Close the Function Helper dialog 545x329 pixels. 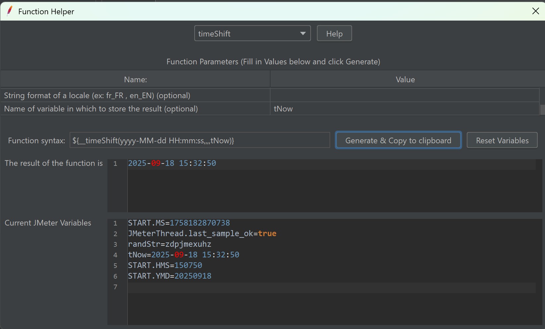[x=535, y=11]
